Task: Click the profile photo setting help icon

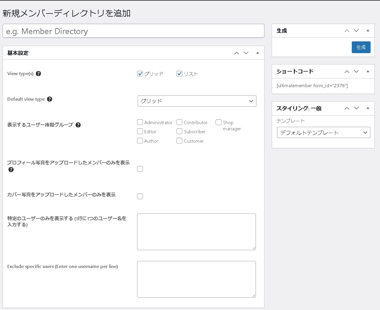Action: point(11,169)
